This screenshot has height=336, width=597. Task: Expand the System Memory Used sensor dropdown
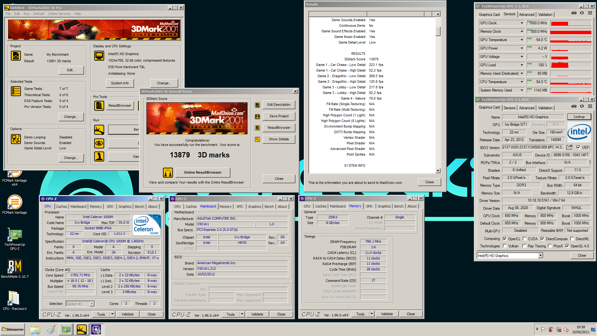point(522,90)
